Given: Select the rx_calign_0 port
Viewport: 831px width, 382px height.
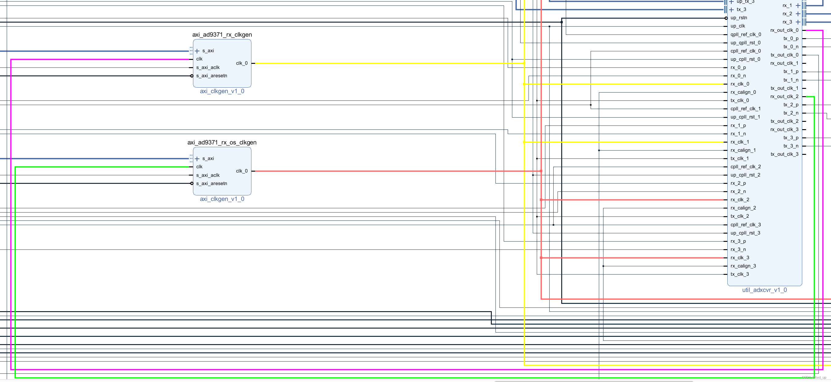Looking at the screenshot, I should point(743,92).
